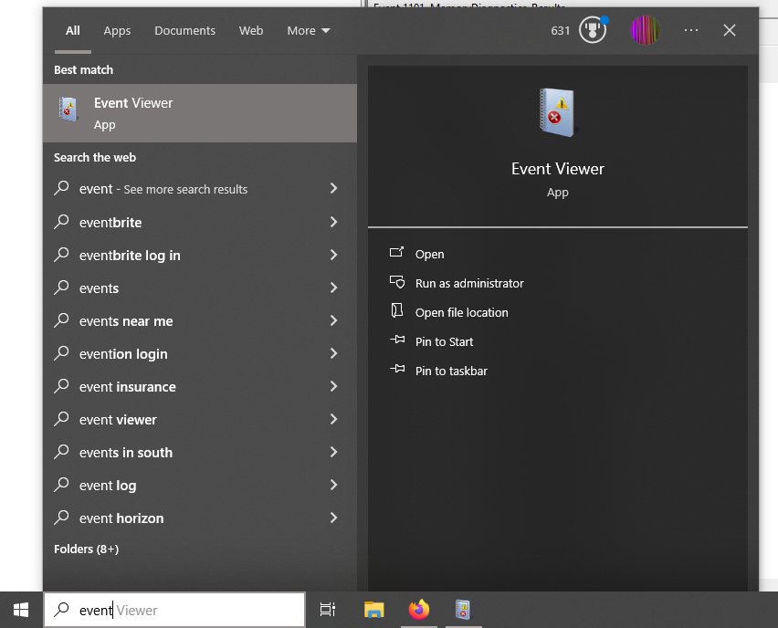Viewport: 778px width, 628px height.
Task: Click the large Event Viewer preview icon
Action: tap(557, 111)
